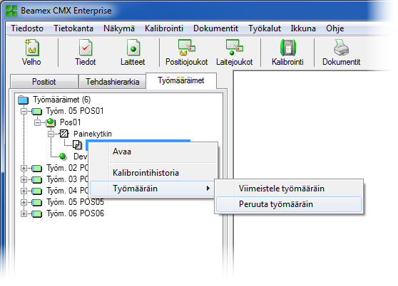Expand the Työm. 03 tree node

pyautogui.click(x=24, y=179)
